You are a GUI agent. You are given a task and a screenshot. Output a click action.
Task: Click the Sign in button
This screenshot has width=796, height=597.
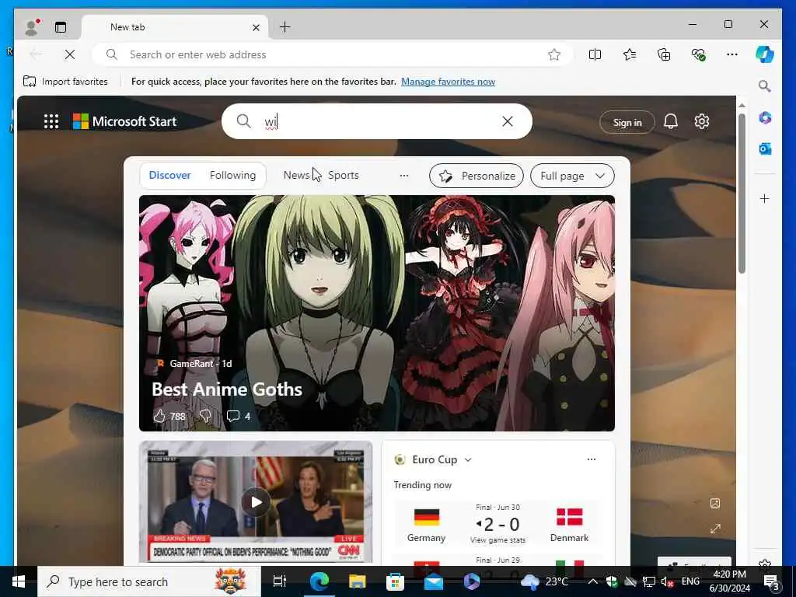(627, 122)
